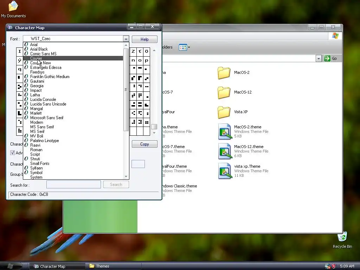Click the taskbar clock showing 5:09 AM
The width and height of the screenshot is (360, 270).
(x=347, y=266)
